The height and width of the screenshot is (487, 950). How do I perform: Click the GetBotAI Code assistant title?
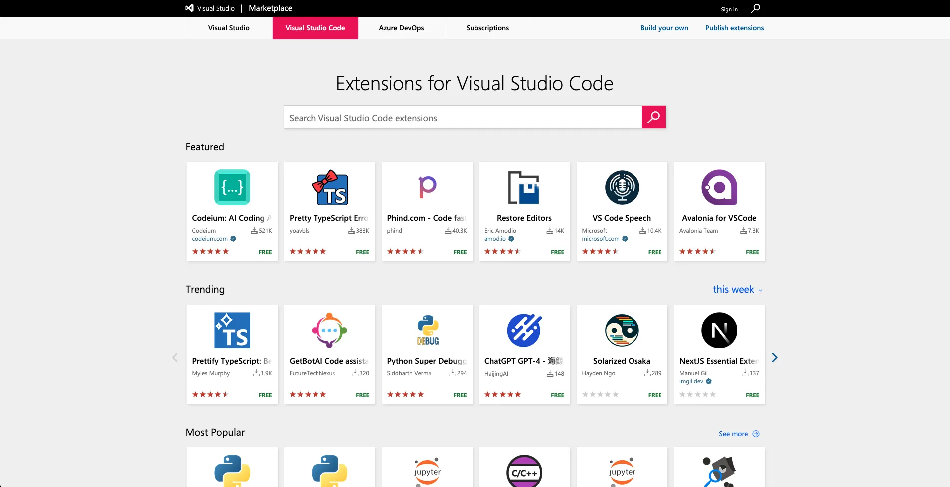coord(329,361)
